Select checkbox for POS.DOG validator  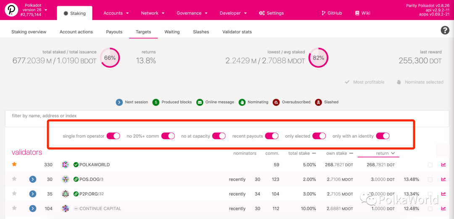point(430,179)
